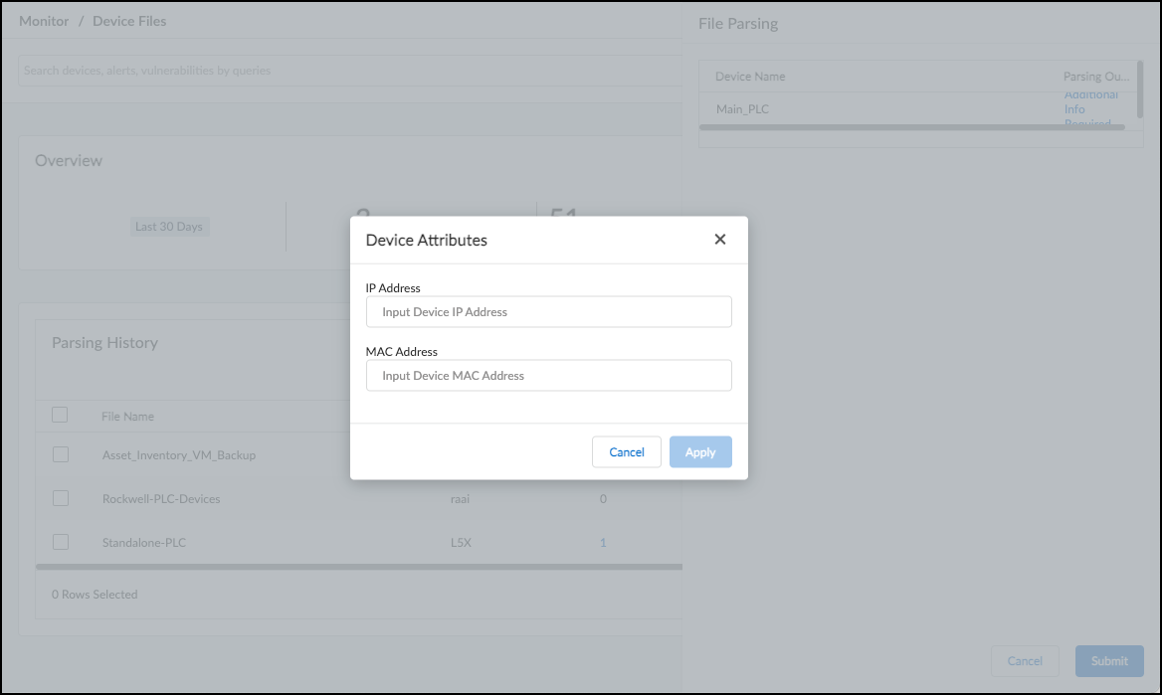Cancel the Device Attributes dialog
This screenshot has width=1162, height=695.
[x=626, y=452]
